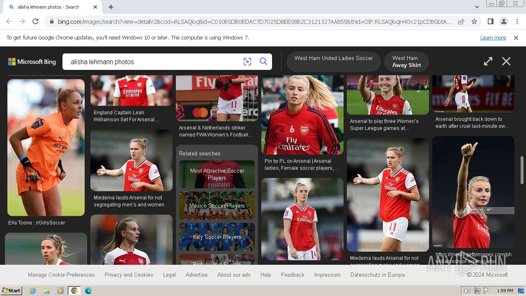The image size is (526, 296).
Task: Open the Help footer link
Action: [x=266, y=275]
